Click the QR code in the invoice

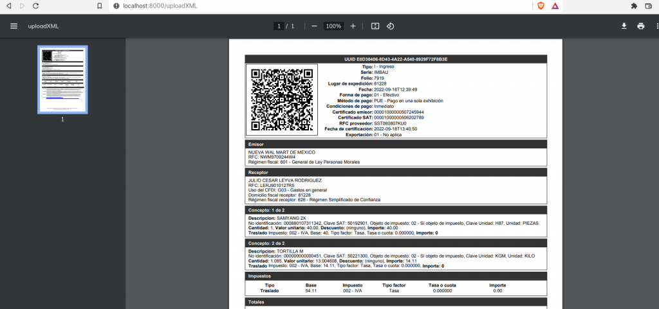pos(282,100)
